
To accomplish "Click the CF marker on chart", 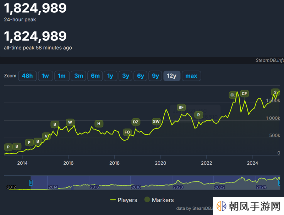I will (x=244, y=94).
